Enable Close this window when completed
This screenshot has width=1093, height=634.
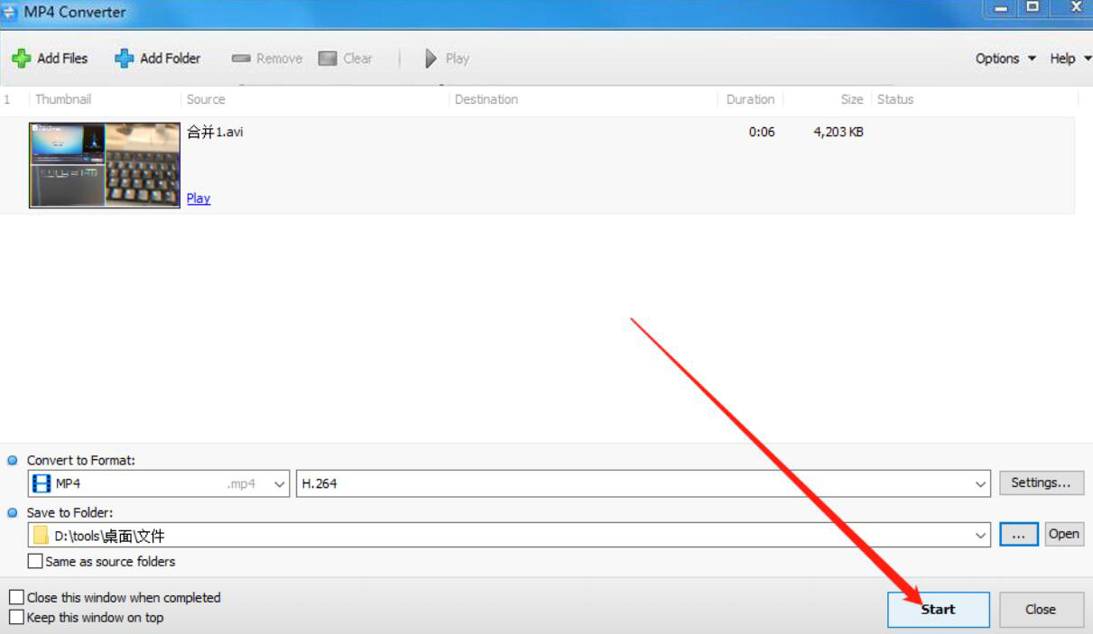tap(16, 597)
